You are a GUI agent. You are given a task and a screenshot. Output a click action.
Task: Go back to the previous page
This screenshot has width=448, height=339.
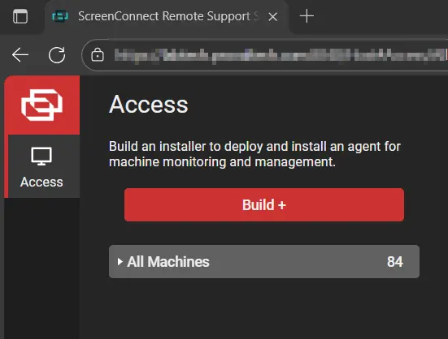(20, 54)
